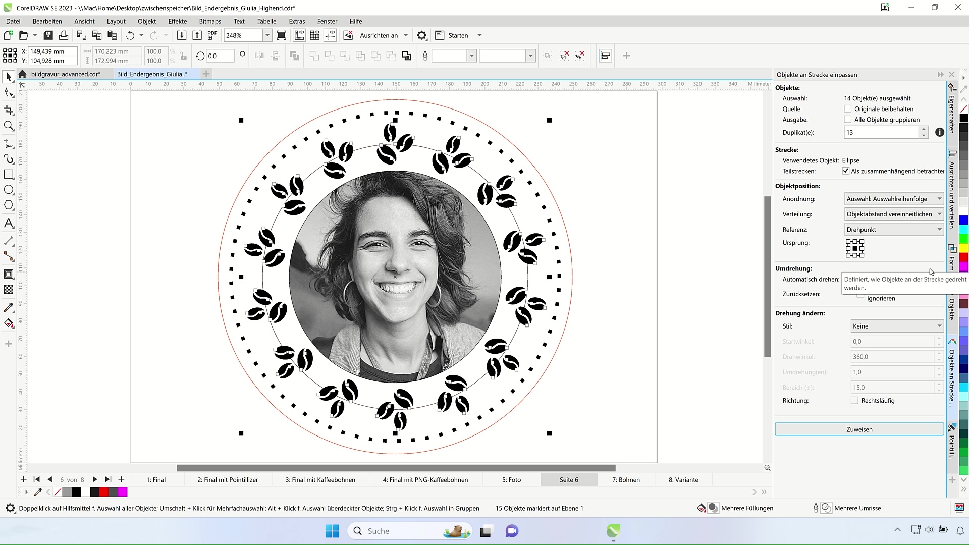This screenshot has height=545, width=969.
Task: Select the Crop tool
Action: tap(9, 110)
